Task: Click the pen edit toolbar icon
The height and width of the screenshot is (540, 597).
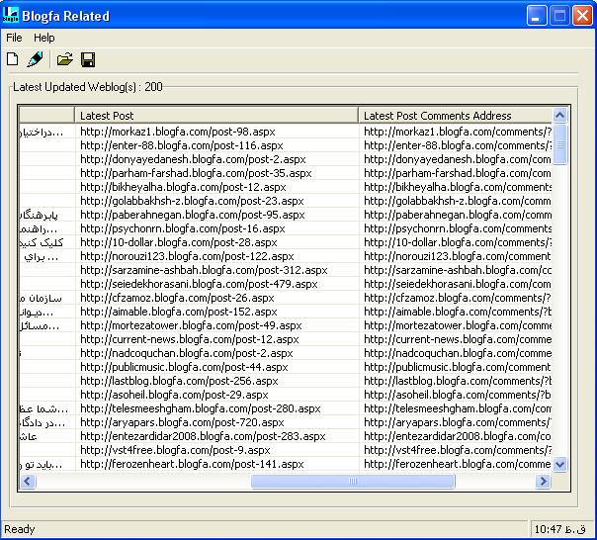Action: (x=35, y=59)
